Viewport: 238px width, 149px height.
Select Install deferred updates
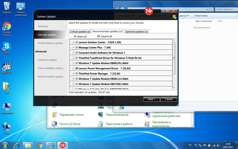51,43
